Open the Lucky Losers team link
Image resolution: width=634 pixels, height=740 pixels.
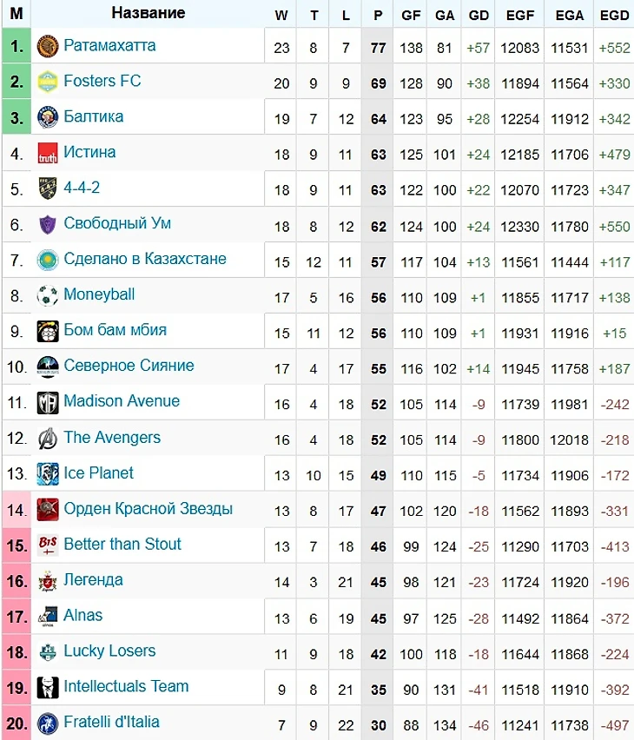point(109,651)
